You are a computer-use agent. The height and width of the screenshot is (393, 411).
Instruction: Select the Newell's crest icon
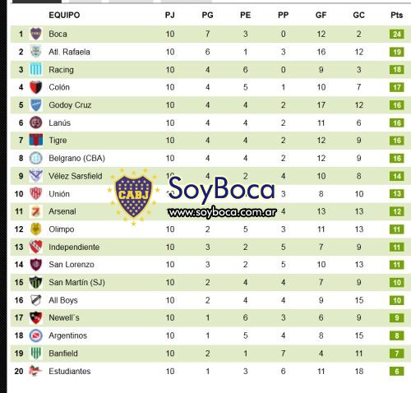(36, 317)
